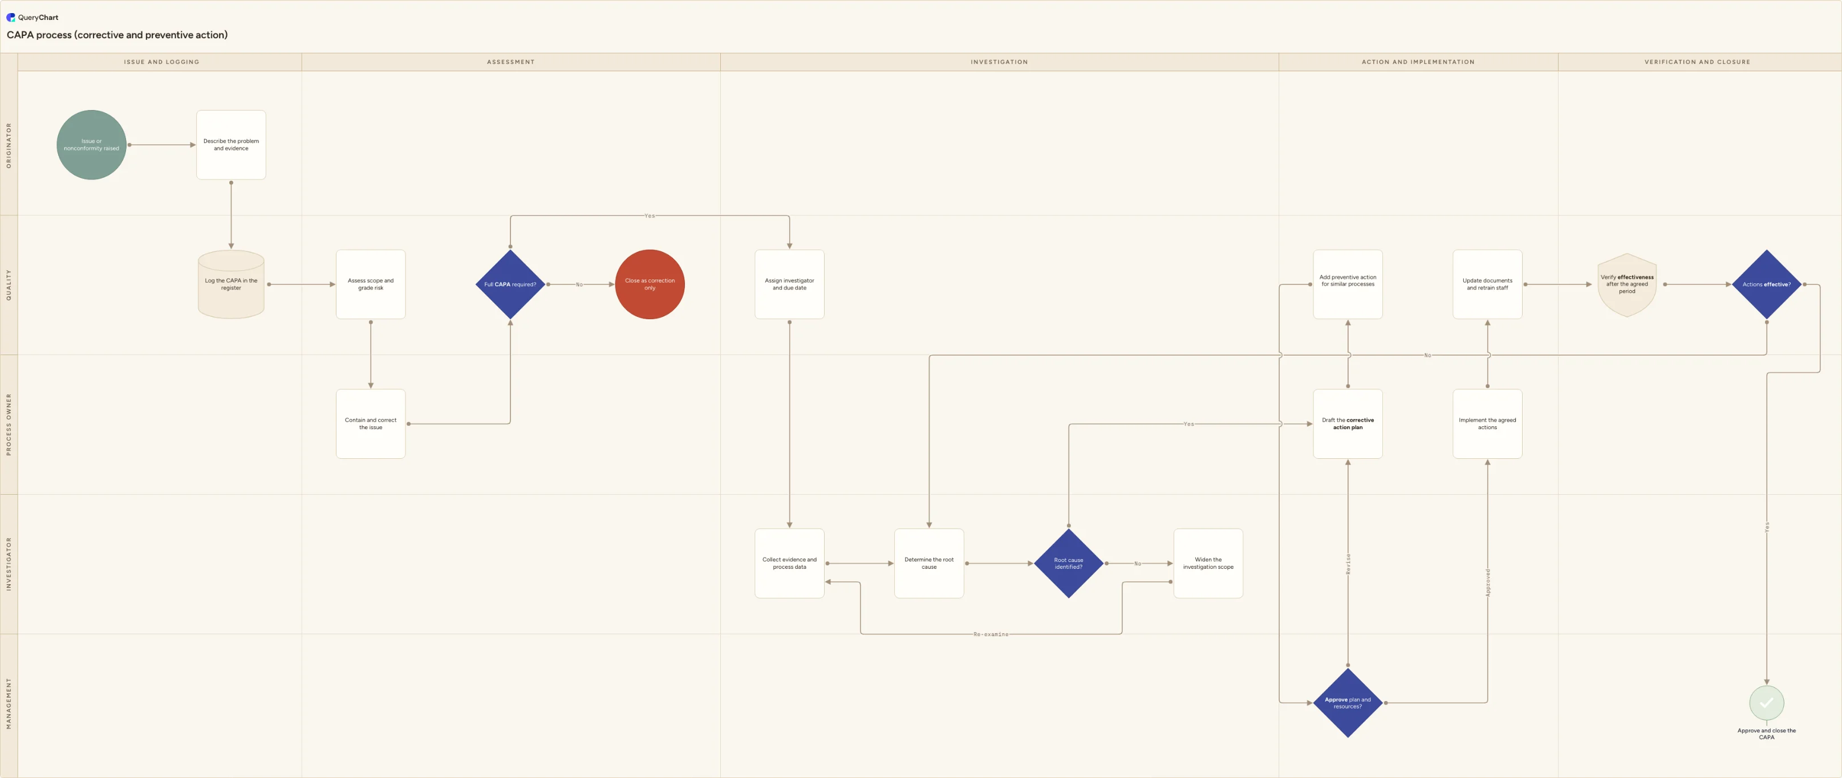
Task: Click the 'Root cause identified?' diamond
Action: tap(1068, 564)
